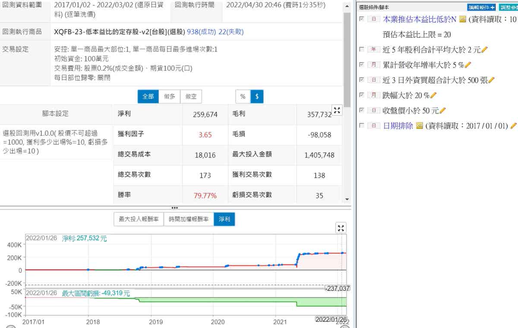Click the script icon beside 日期排除
Viewport: 518px width, 328px height.
419,126
